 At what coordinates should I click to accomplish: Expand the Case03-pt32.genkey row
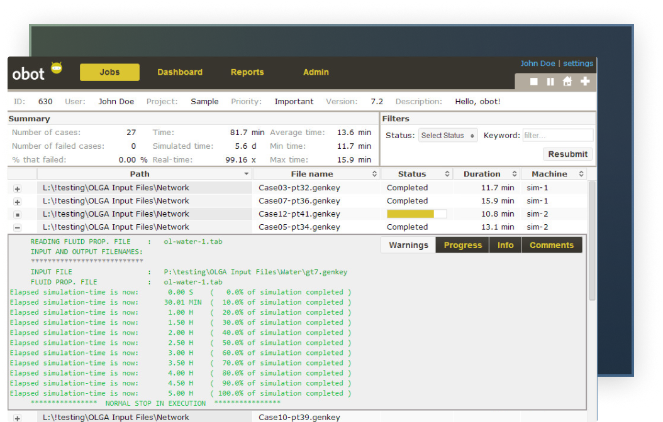17,188
